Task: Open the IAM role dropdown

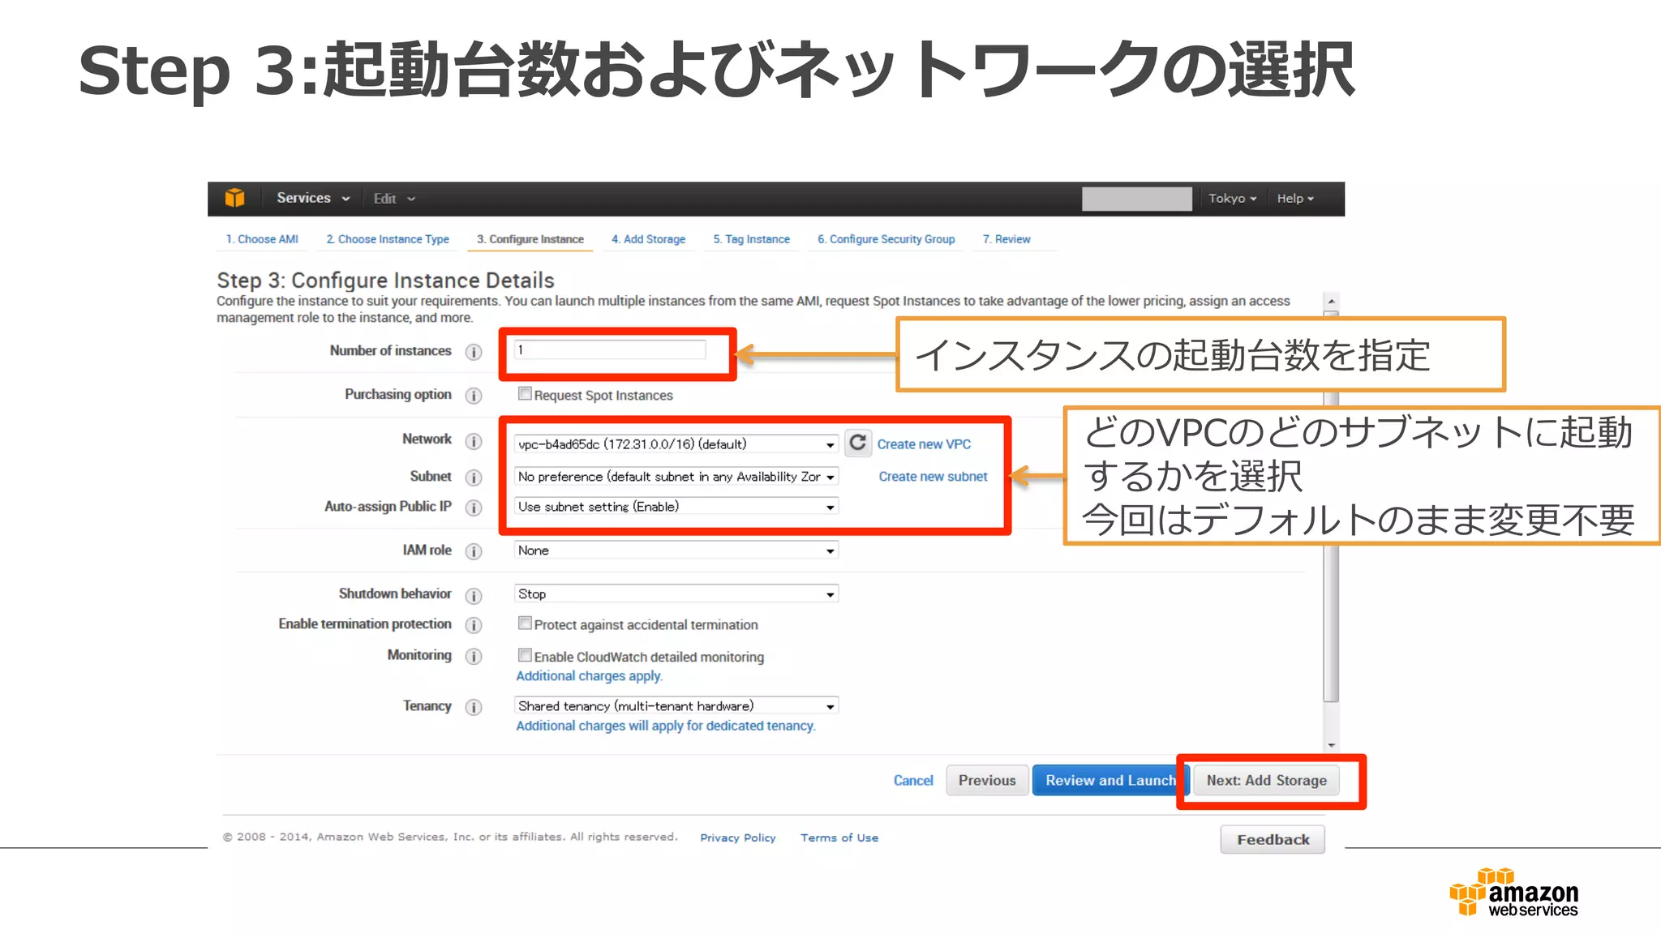Action: coord(676,551)
